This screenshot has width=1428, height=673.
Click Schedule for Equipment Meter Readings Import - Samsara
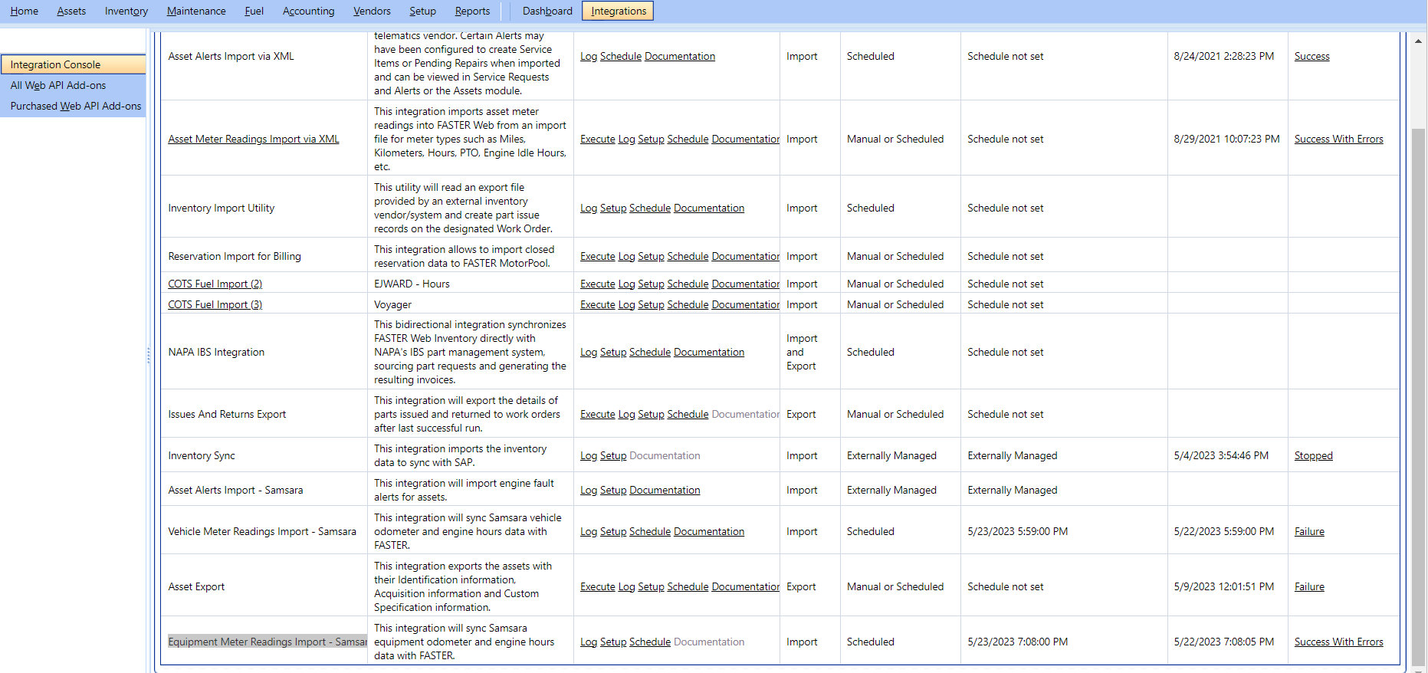pos(650,642)
